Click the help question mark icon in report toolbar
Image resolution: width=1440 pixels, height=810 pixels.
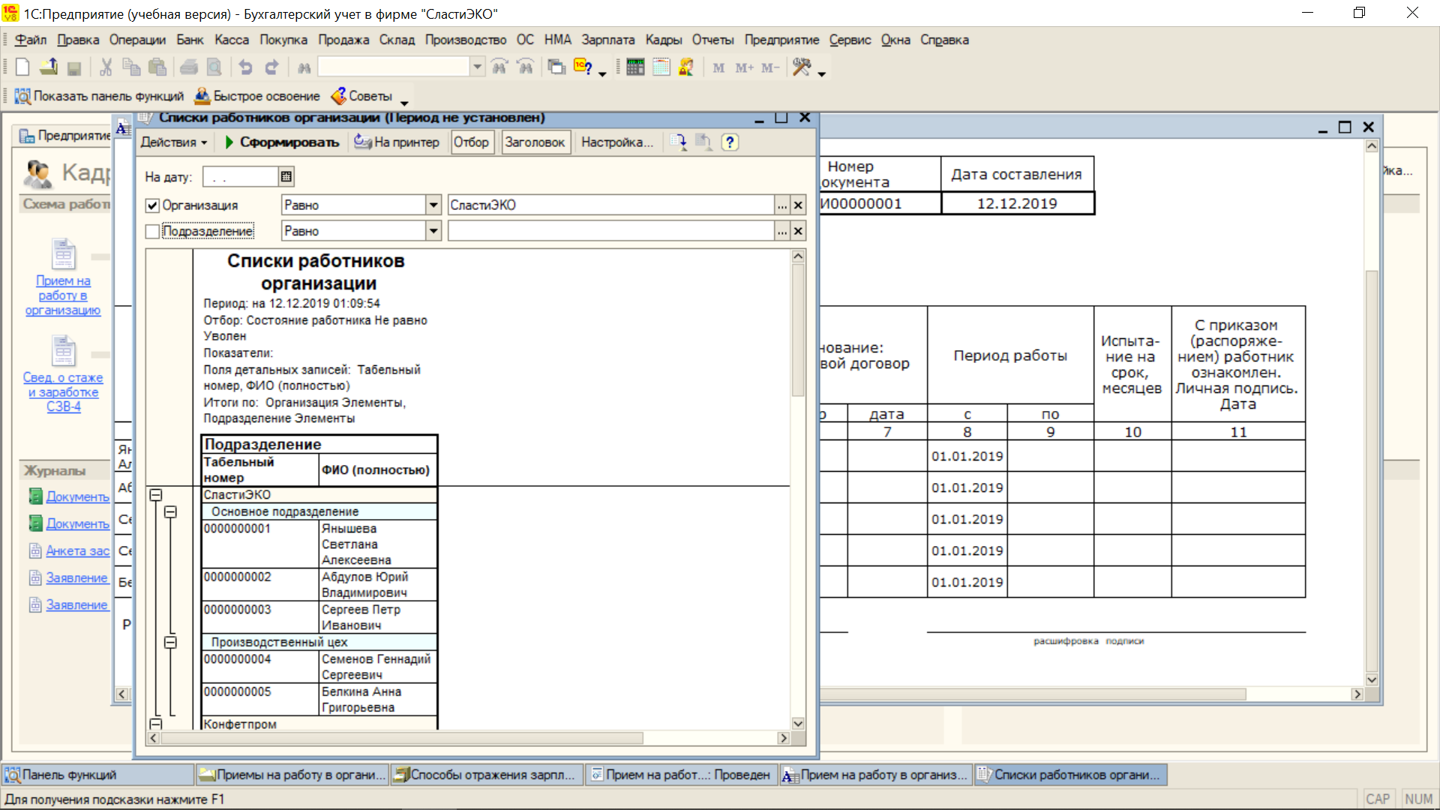tap(730, 142)
